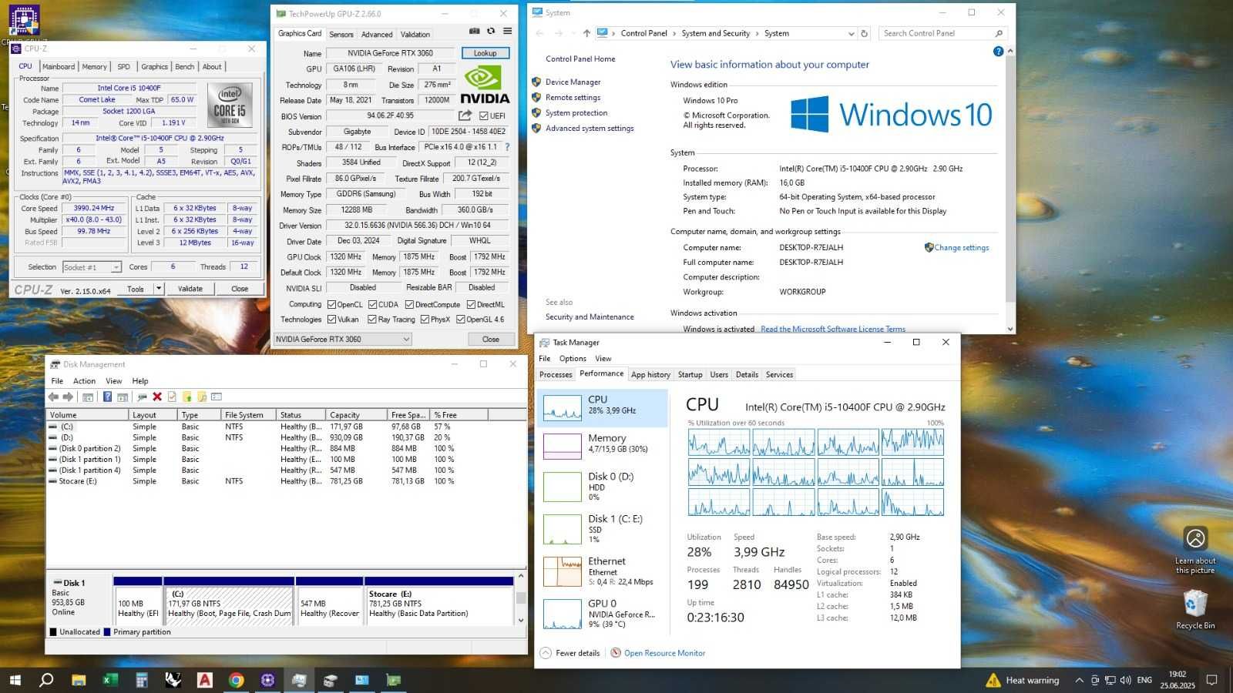Click the Bus Interface question mark in GPU-Z

(506, 147)
